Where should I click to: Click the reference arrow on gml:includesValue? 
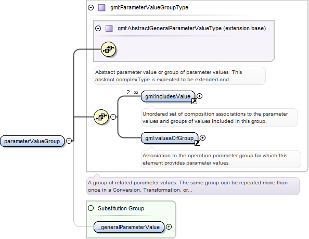[194, 102]
